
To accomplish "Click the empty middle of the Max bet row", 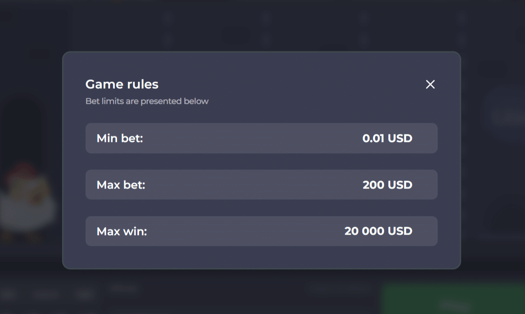I will tap(253, 184).
